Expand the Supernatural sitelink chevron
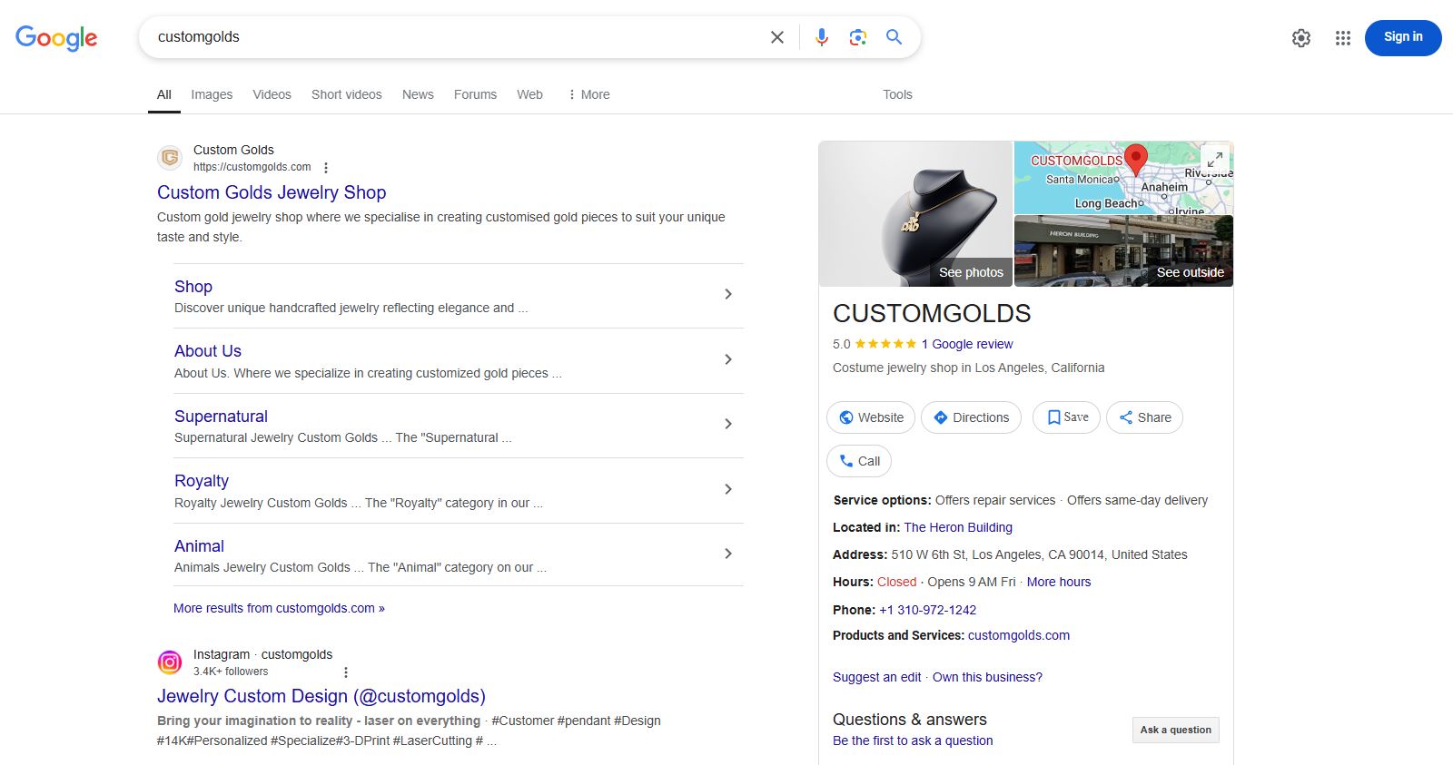This screenshot has width=1453, height=765. point(728,424)
